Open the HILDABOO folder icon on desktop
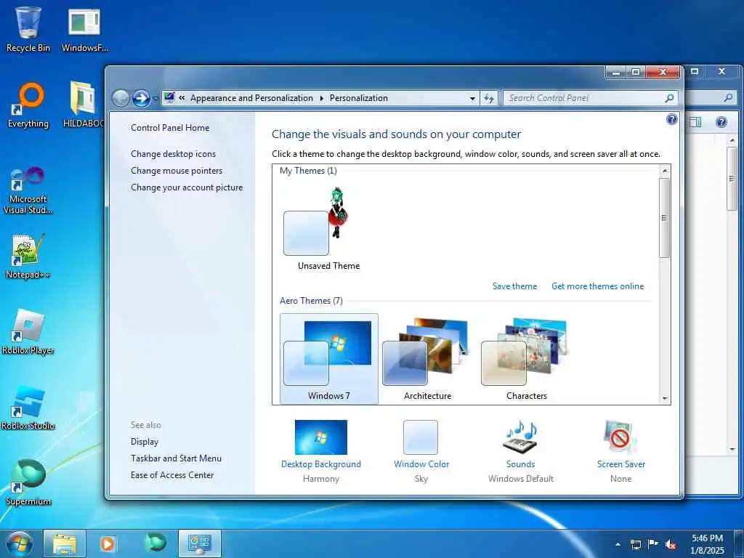 (84, 105)
